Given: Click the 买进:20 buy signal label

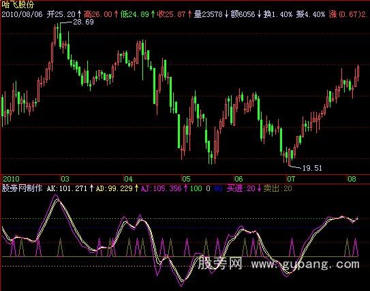Looking at the screenshot, I should pos(241,188).
